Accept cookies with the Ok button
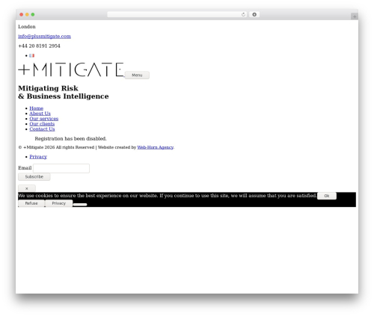 [327, 196]
